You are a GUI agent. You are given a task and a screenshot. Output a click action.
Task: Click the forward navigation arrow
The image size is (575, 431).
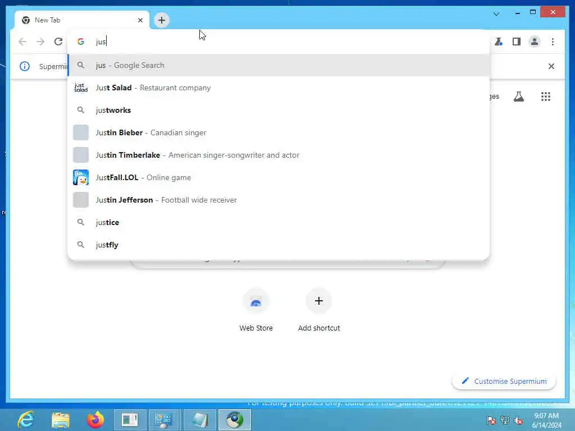(40, 42)
